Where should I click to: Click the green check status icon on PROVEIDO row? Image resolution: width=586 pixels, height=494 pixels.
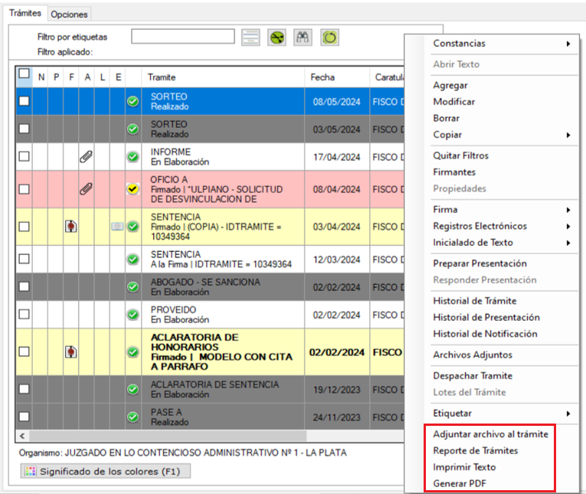click(133, 314)
